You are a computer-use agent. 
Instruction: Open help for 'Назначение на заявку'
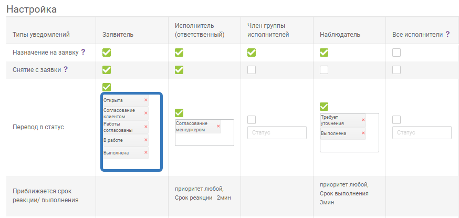[83, 52]
